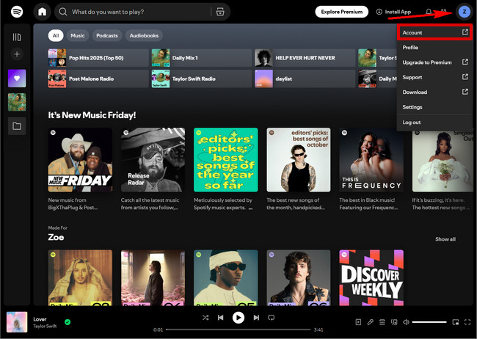477x339 pixels.
Task: Choose Support from the profile menu
Action: [434, 77]
